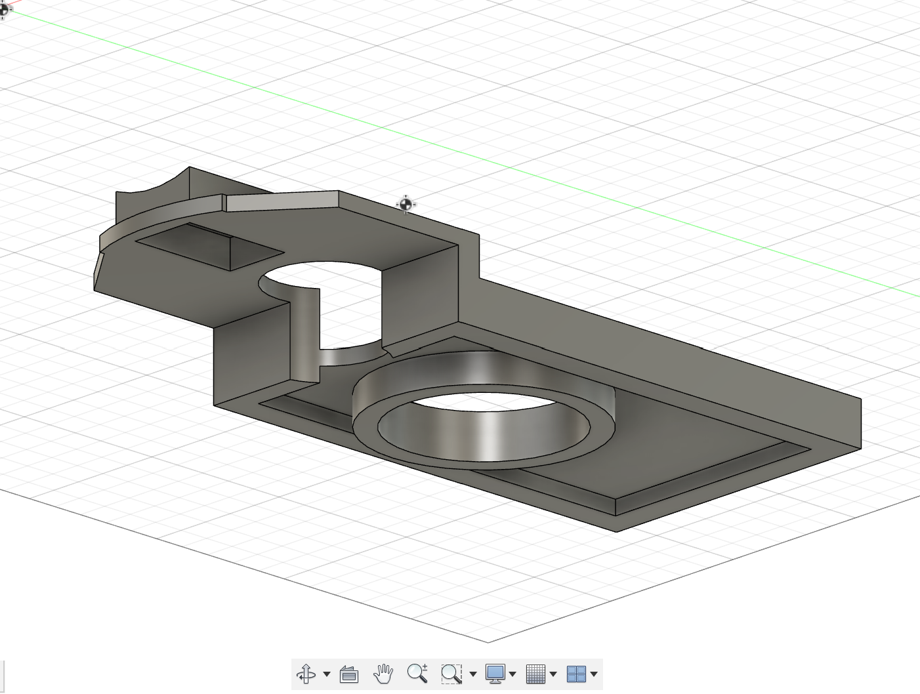The image size is (920, 694).
Task: Activate the Pan hand tool
Action: tap(383, 674)
